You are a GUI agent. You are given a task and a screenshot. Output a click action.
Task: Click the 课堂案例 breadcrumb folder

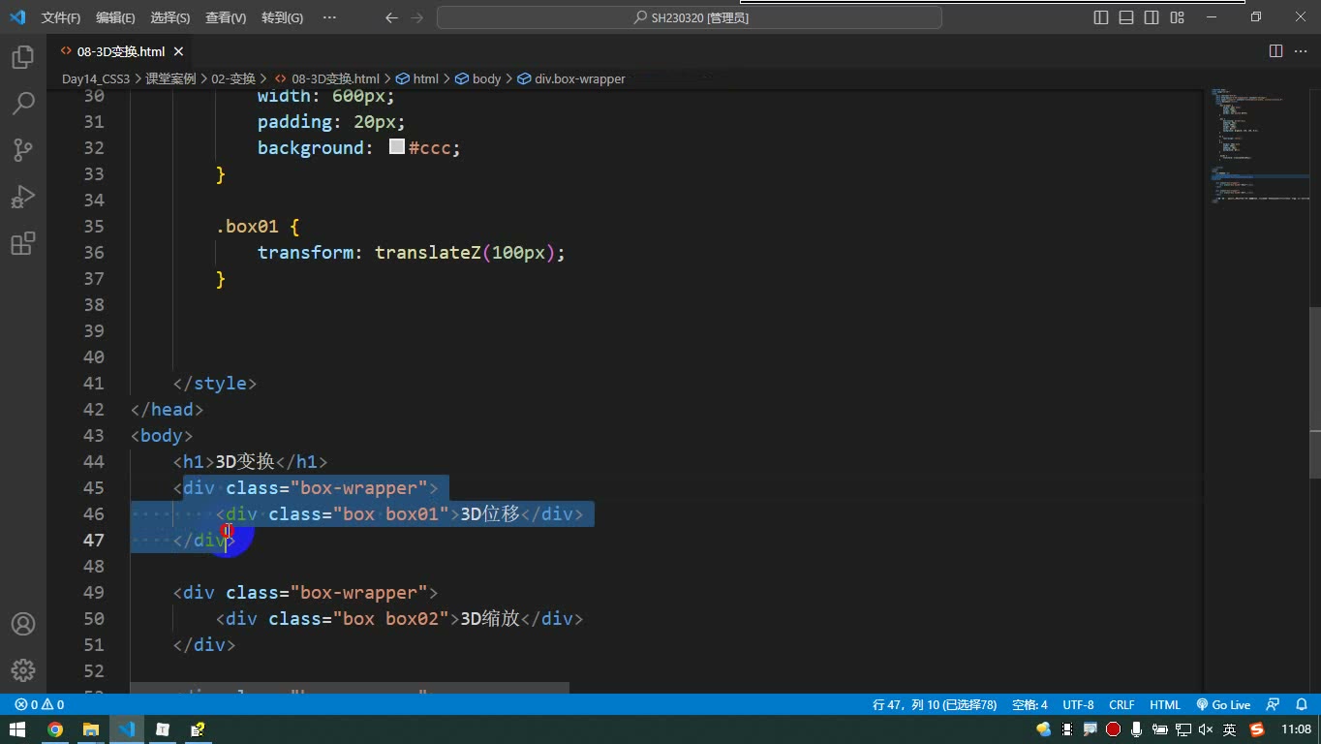click(170, 78)
